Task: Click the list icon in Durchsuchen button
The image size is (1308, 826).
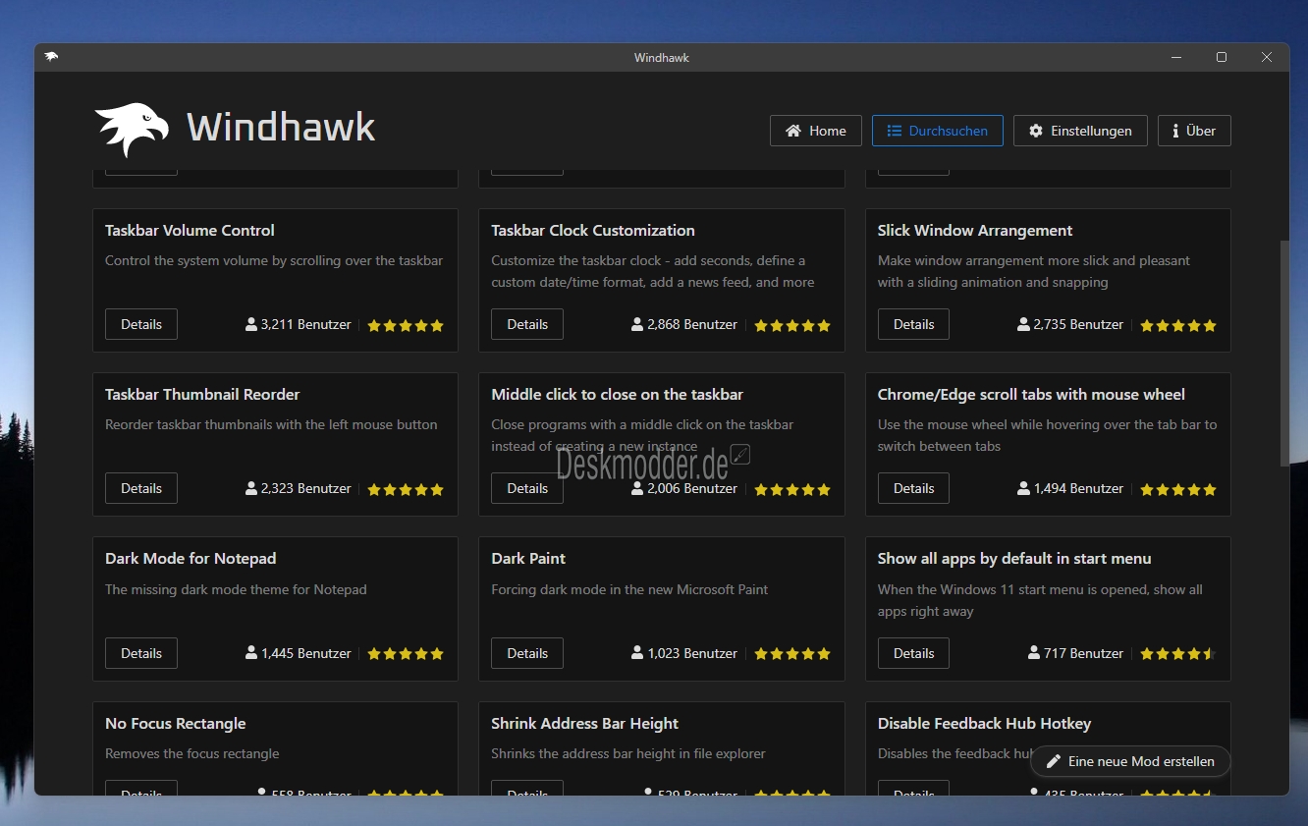Action: click(x=895, y=131)
